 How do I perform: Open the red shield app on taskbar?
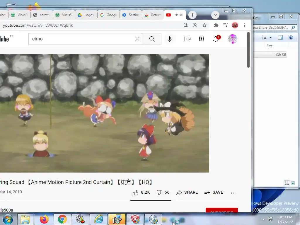tap(135, 219)
